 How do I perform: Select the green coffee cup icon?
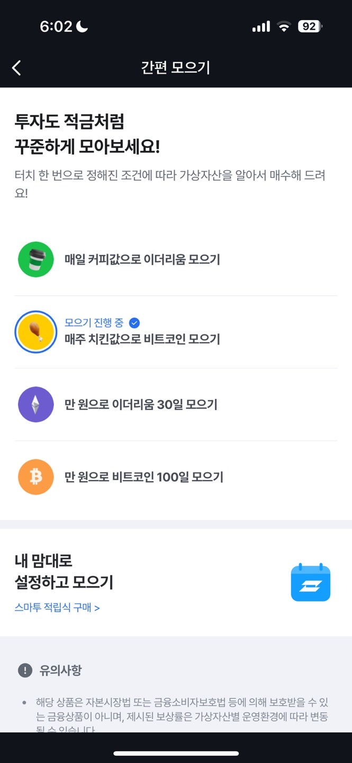click(x=35, y=260)
